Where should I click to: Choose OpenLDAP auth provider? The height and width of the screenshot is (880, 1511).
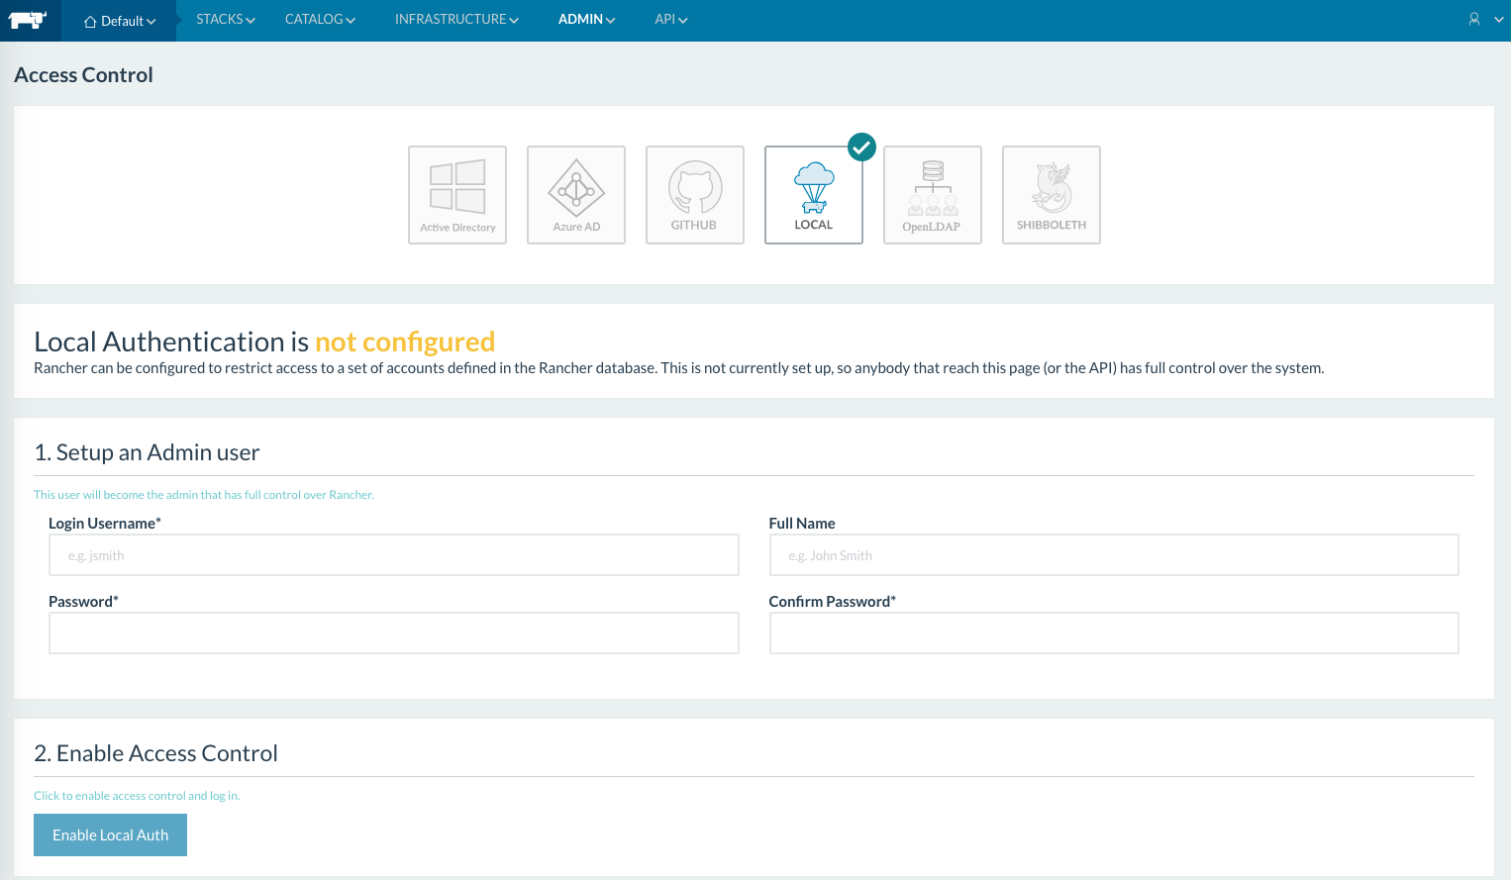coord(933,195)
